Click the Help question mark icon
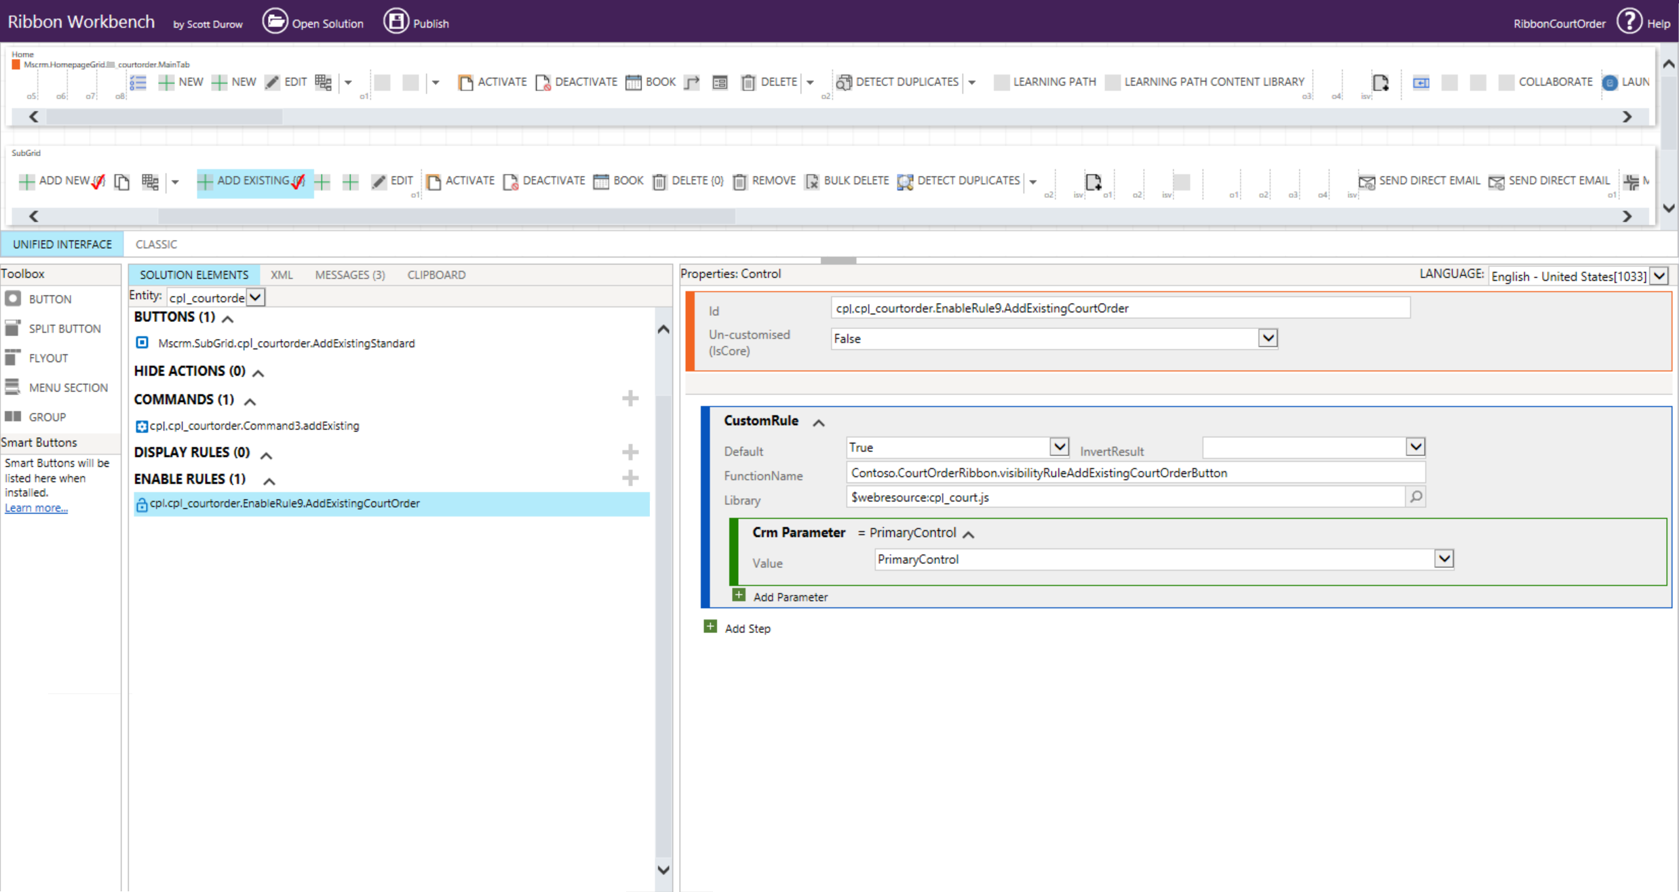 point(1629,22)
